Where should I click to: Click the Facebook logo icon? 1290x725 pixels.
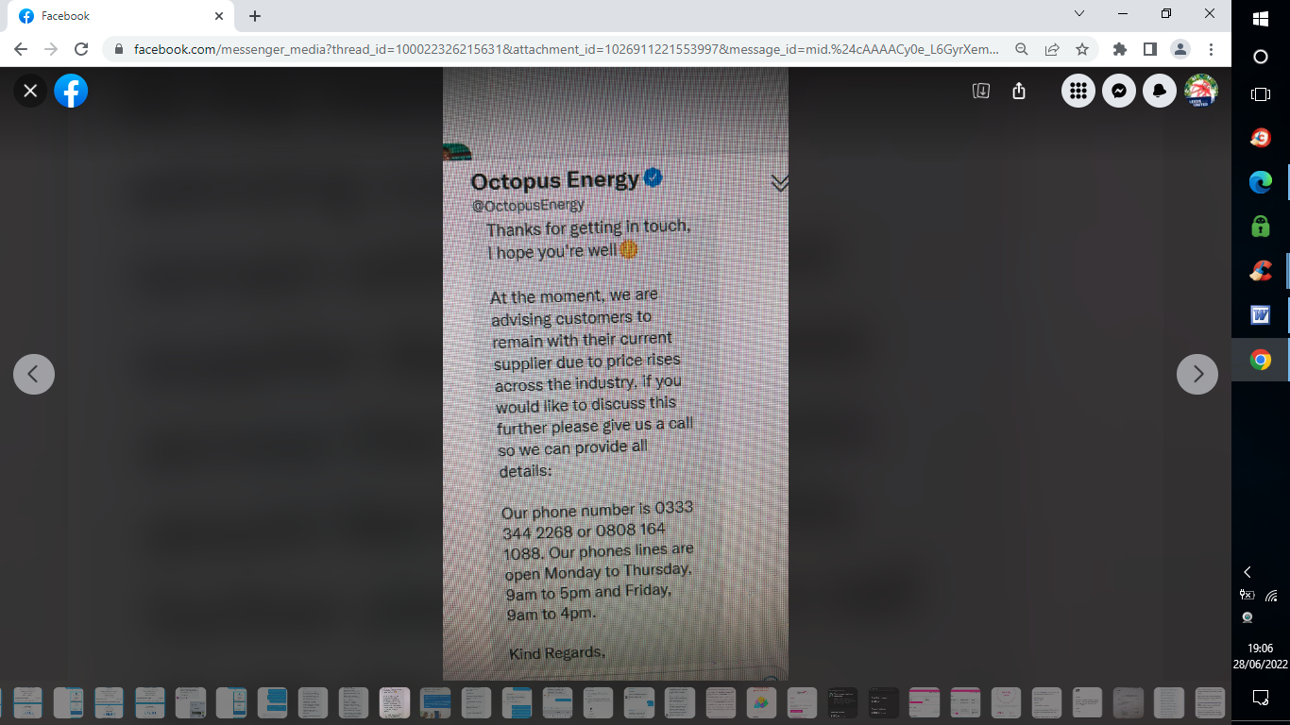point(71,91)
